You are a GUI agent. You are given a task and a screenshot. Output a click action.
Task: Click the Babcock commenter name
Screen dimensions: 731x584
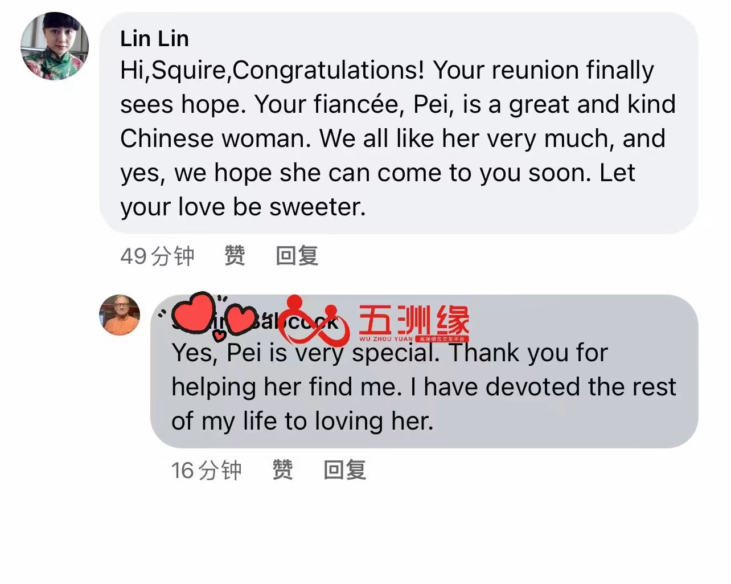click(x=255, y=322)
